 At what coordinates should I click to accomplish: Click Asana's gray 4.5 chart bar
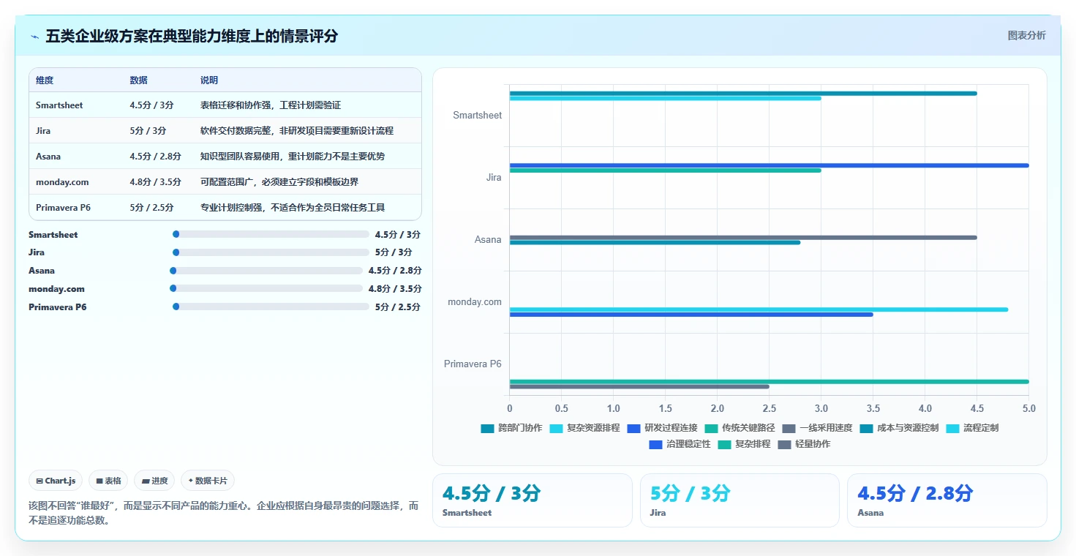(x=743, y=237)
